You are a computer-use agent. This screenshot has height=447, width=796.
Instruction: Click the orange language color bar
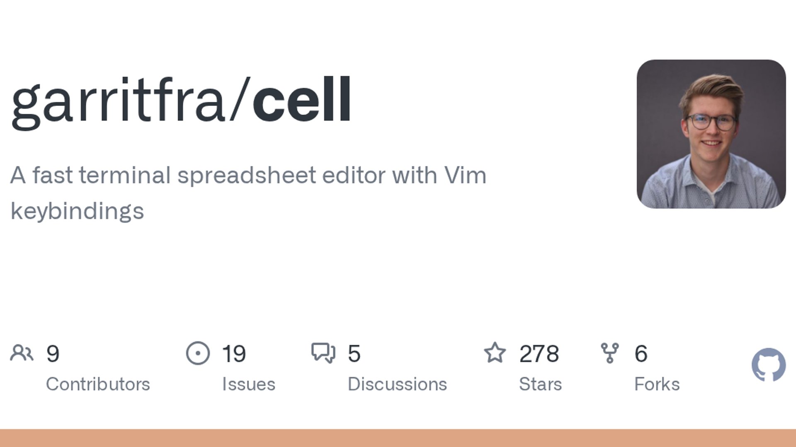pos(398,438)
